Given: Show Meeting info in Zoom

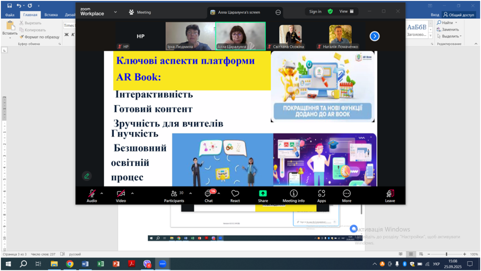Looking at the screenshot, I should (x=294, y=196).
